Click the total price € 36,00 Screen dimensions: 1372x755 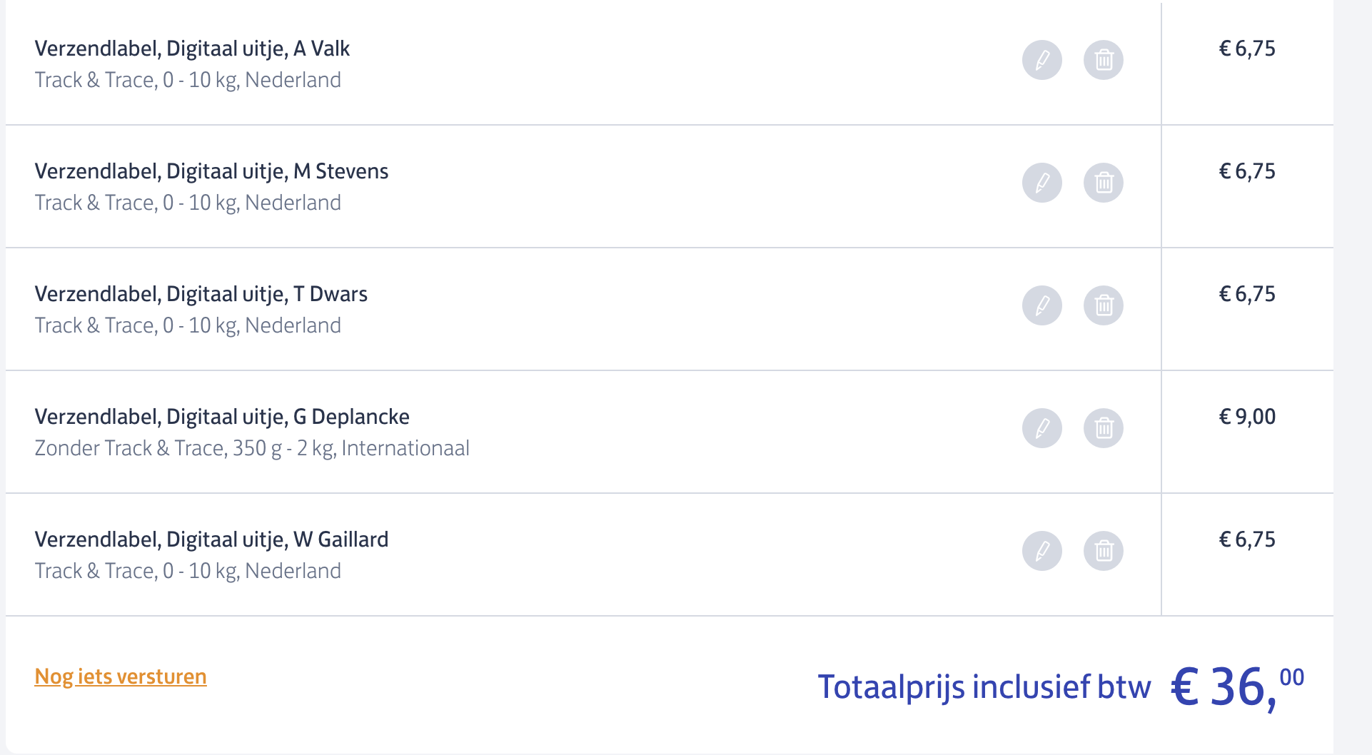tap(1237, 687)
